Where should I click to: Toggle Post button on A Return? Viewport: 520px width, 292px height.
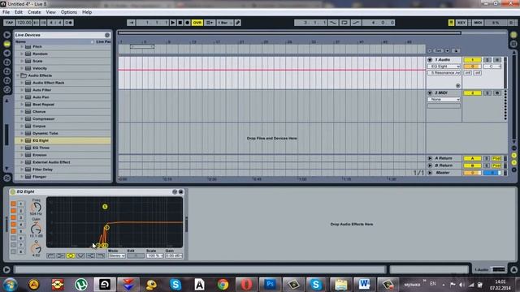pyautogui.click(x=496, y=158)
